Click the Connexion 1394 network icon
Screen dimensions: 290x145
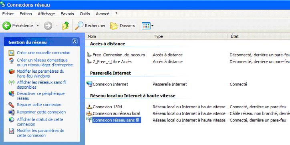point(89,107)
